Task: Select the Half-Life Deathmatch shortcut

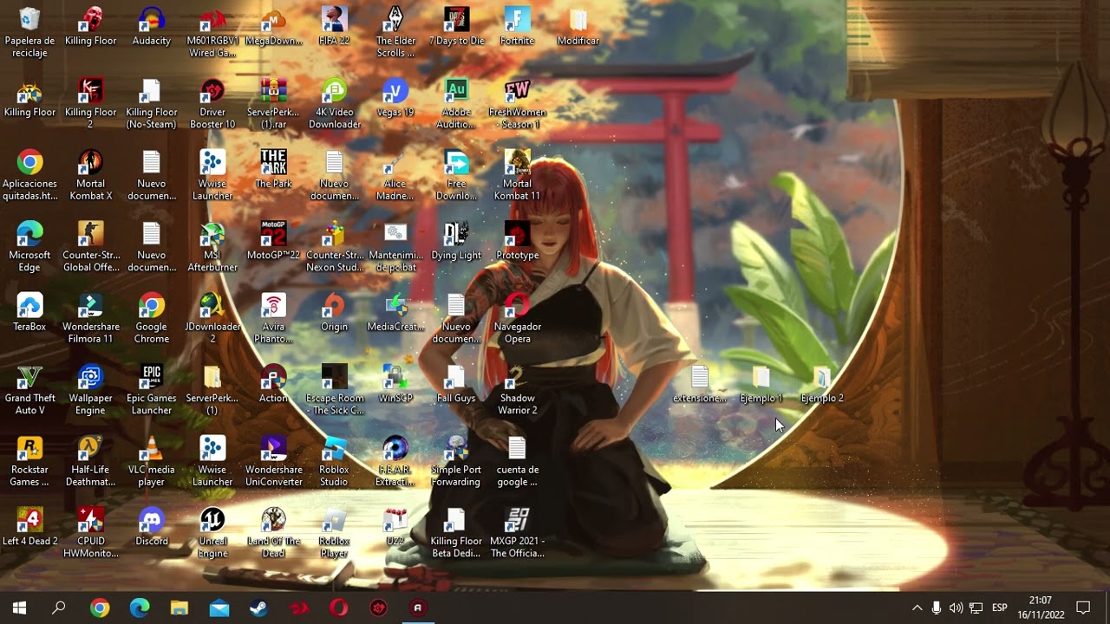Action: [x=90, y=462]
